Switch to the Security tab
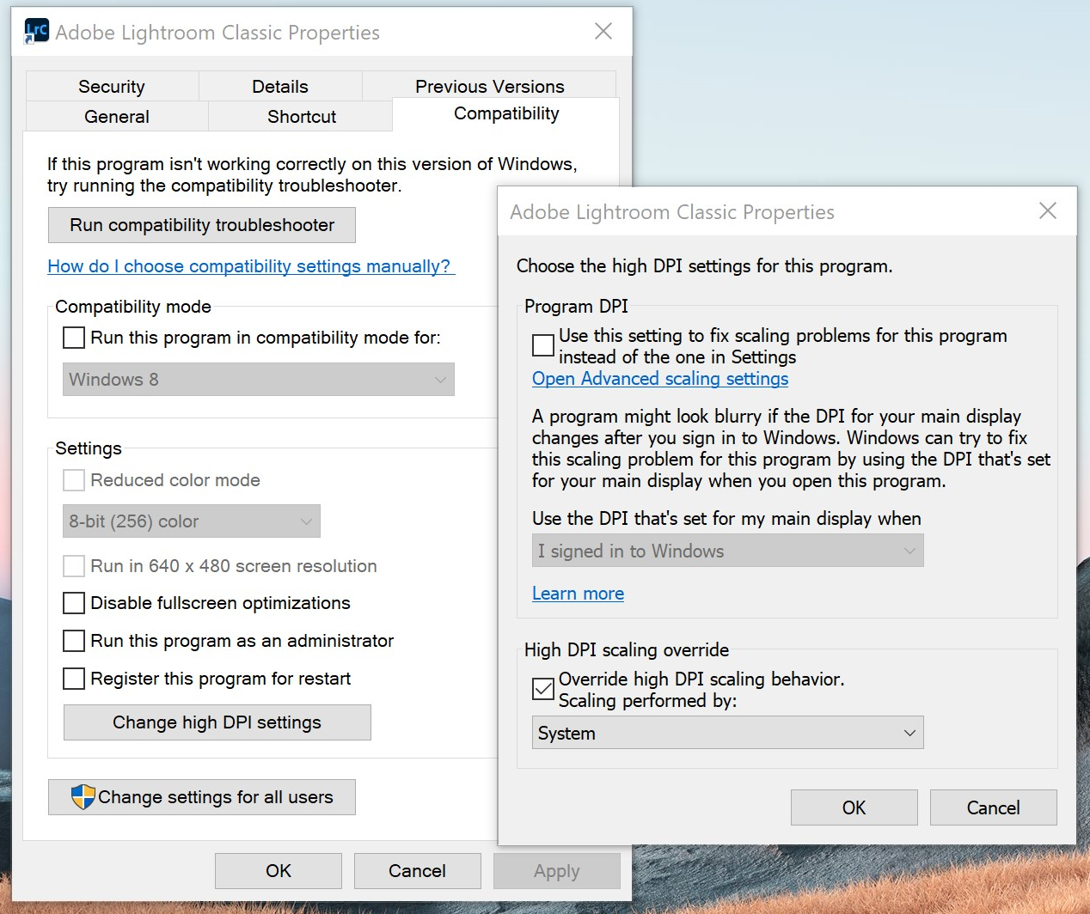The height and width of the screenshot is (914, 1090). 112,86
